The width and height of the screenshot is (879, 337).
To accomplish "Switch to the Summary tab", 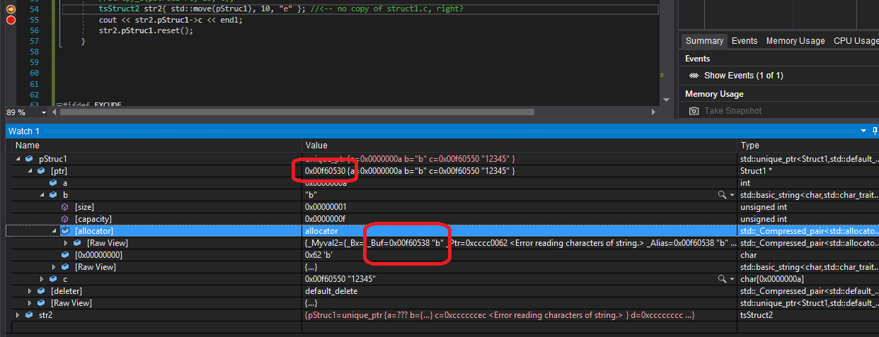I will click(704, 41).
